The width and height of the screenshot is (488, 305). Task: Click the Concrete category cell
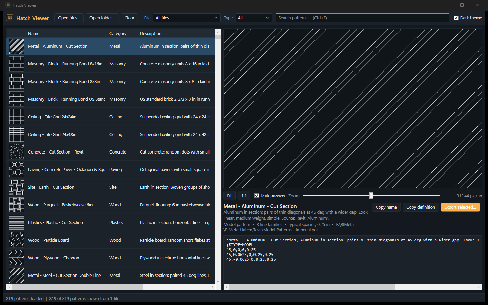(x=122, y=152)
